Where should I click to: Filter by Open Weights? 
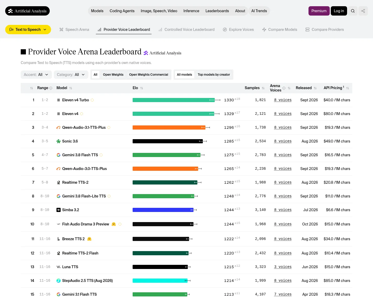(x=113, y=75)
